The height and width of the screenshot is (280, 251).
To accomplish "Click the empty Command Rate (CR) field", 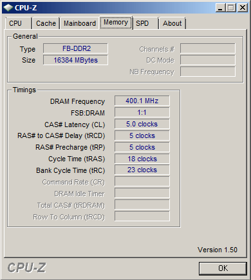I will (x=142, y=182).
